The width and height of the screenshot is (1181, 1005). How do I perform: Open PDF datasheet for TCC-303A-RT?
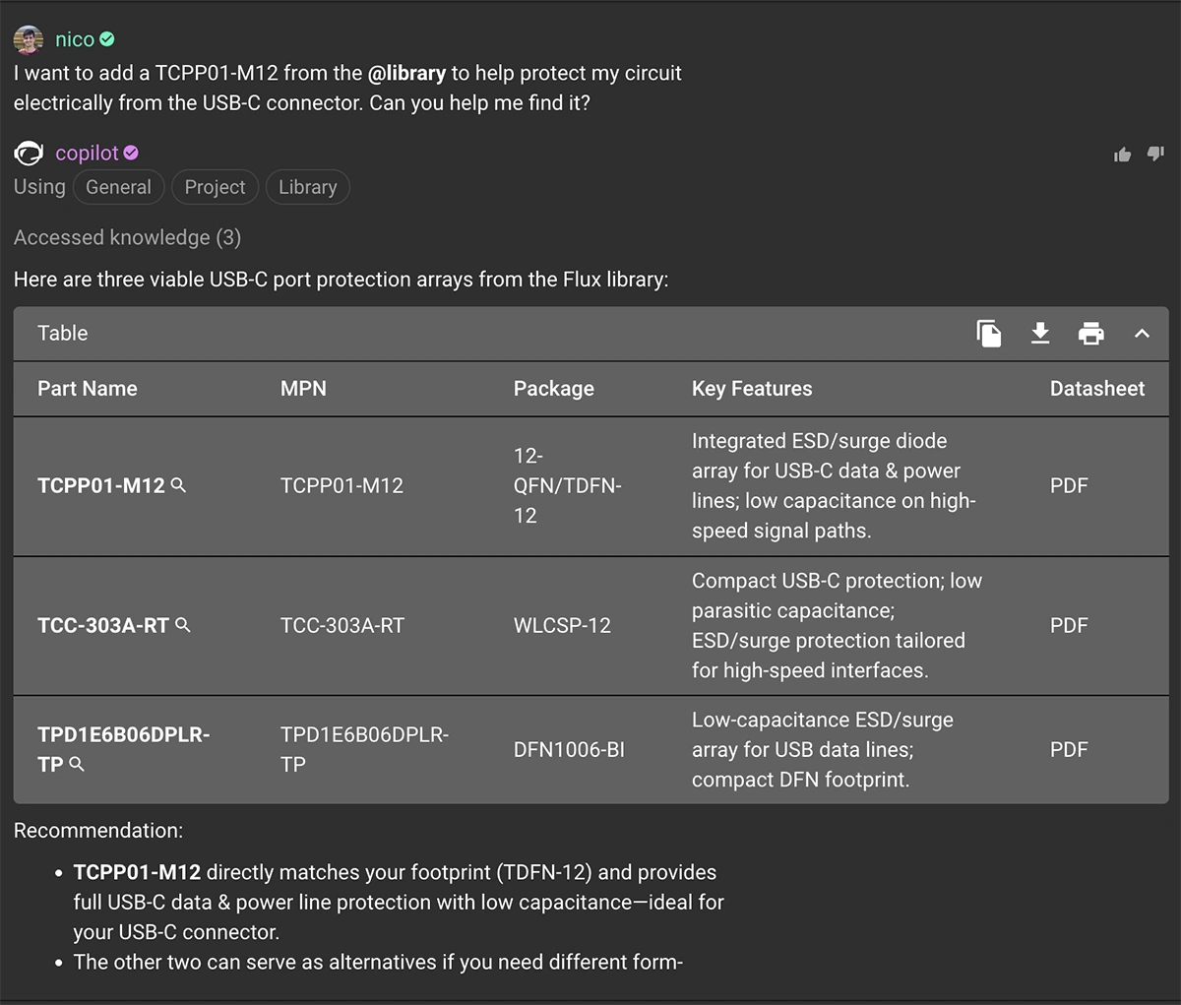point(1069,625)
